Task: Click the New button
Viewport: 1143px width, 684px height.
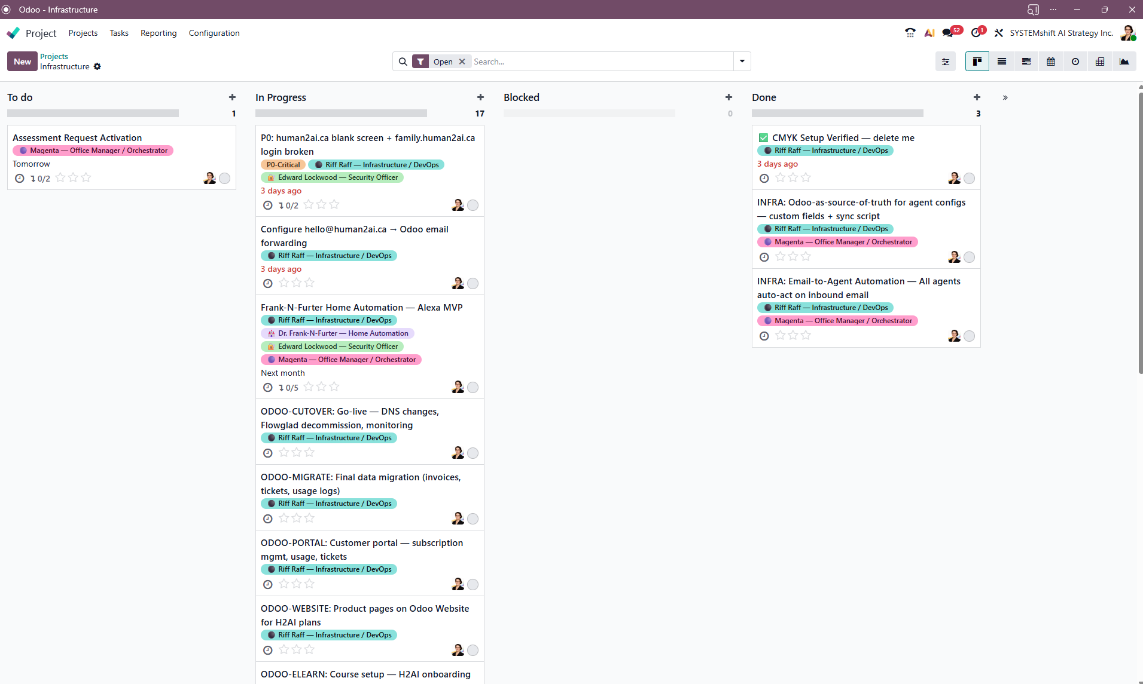Action: tap(22, 62)
